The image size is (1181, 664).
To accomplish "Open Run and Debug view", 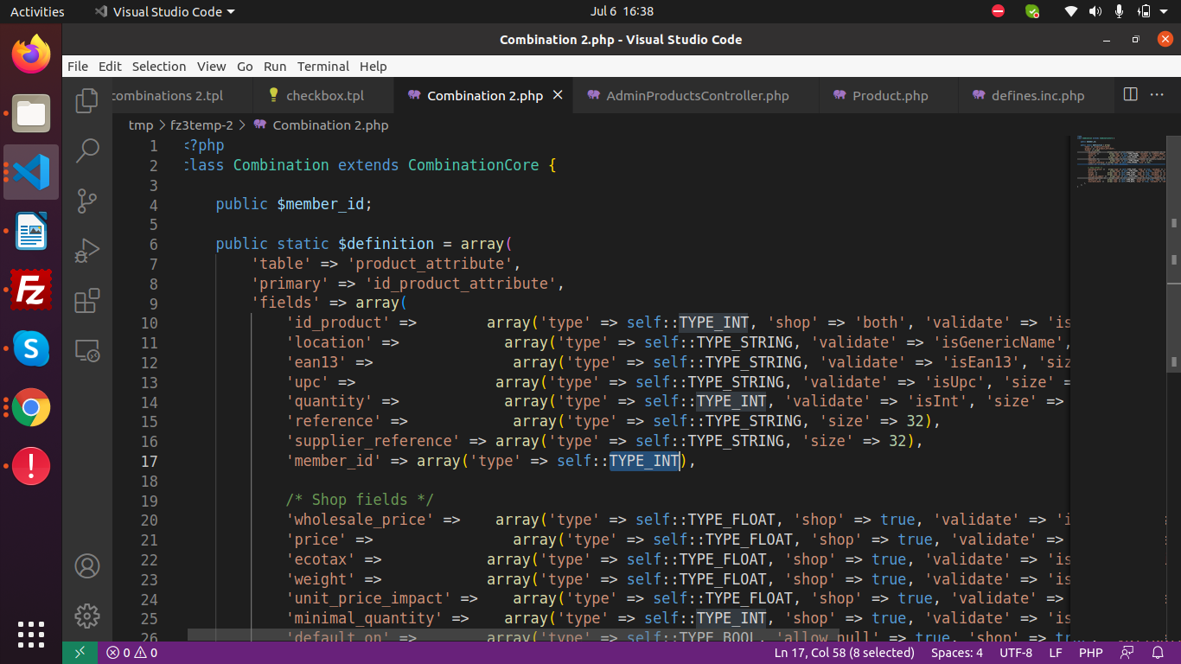I will point(86,251).
